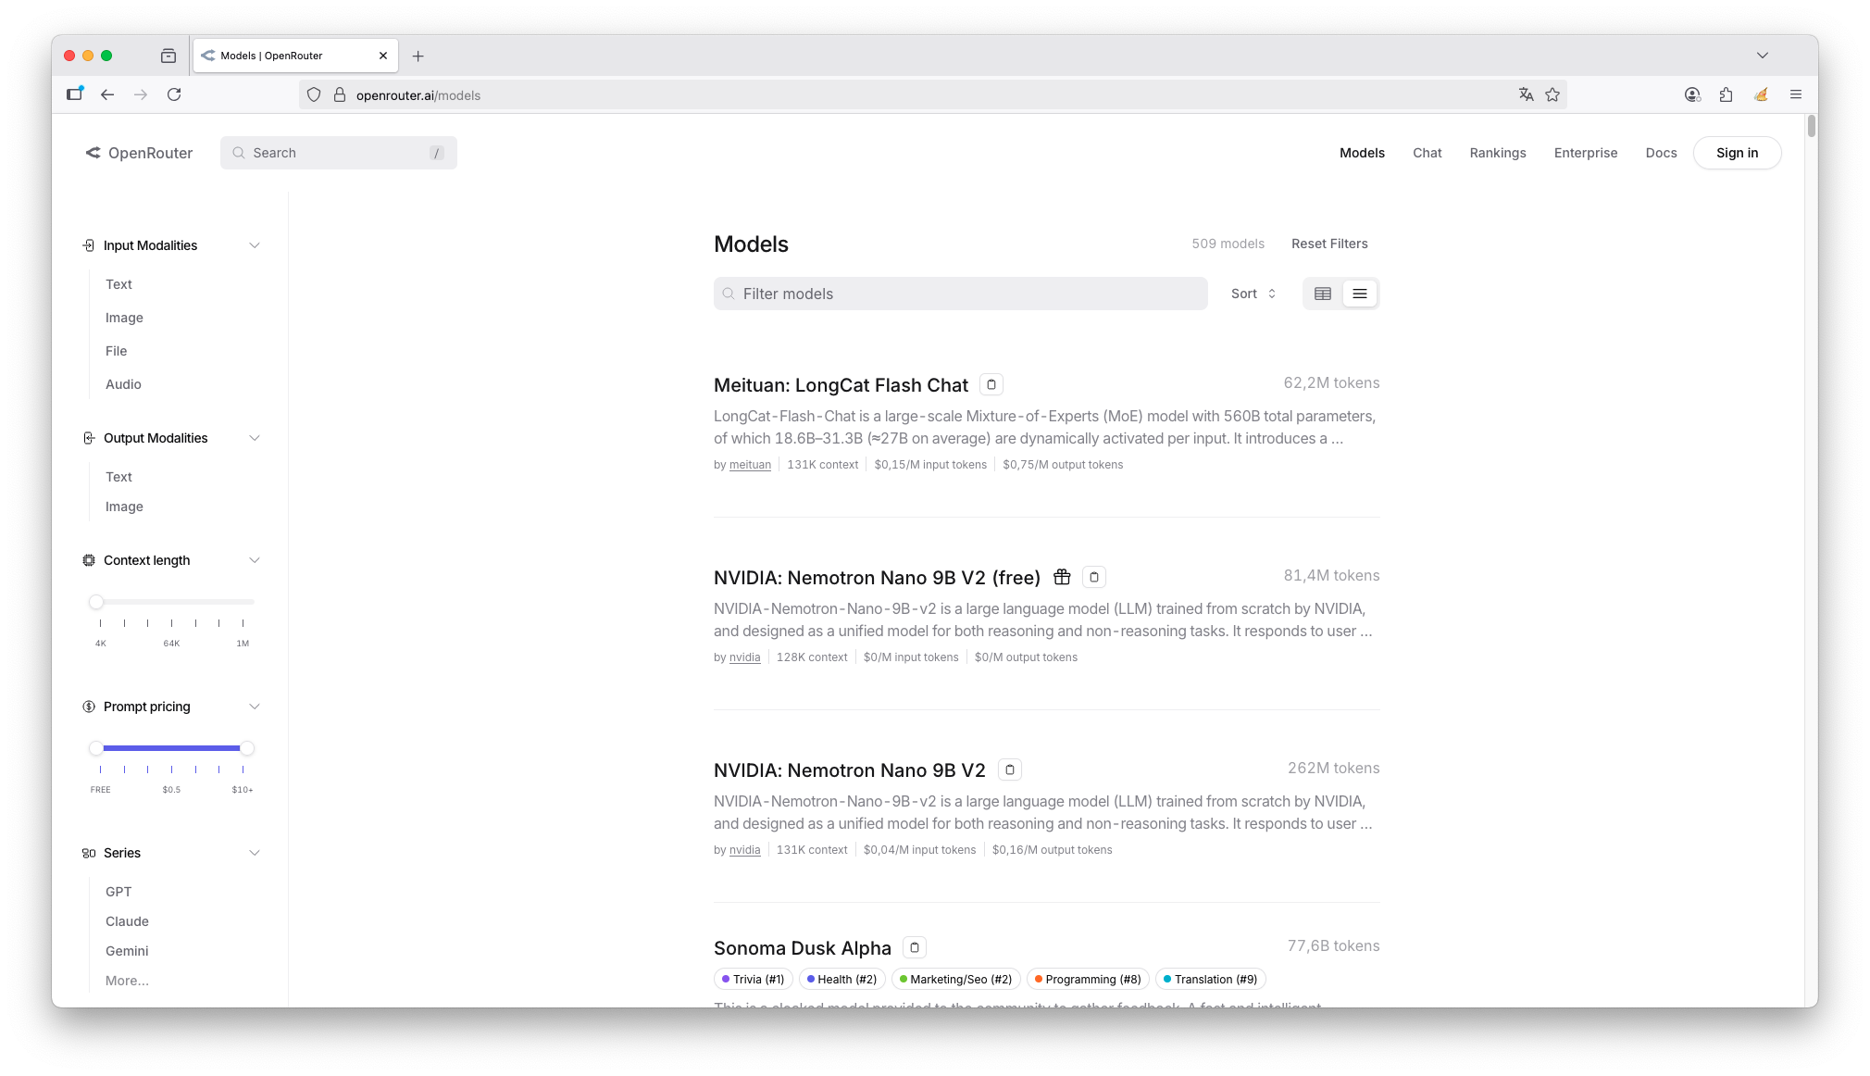
Task: Collapse the Input Modalities section
Action: click(255, 245)
